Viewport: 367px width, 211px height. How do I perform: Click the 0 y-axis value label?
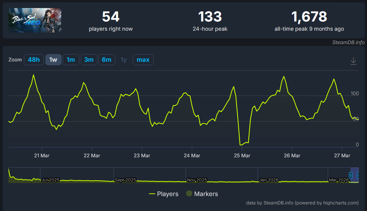[357, 145]
